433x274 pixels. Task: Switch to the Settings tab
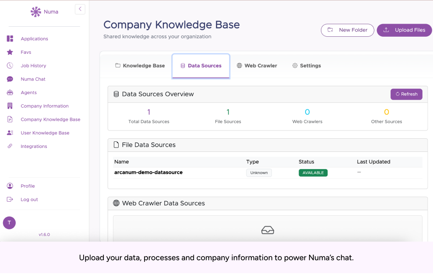tap(306, 66)
